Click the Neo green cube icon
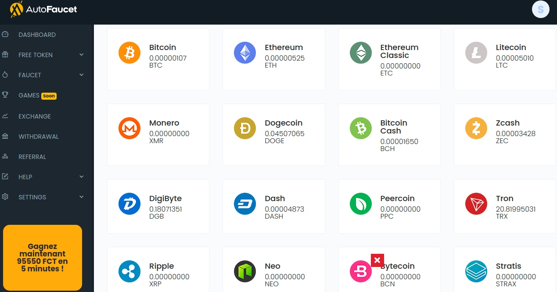The height and width of the screenshot is (292, 557). 245,272
